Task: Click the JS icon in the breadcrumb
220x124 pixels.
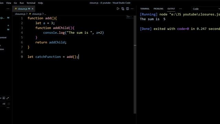Action: click(30, 14)
